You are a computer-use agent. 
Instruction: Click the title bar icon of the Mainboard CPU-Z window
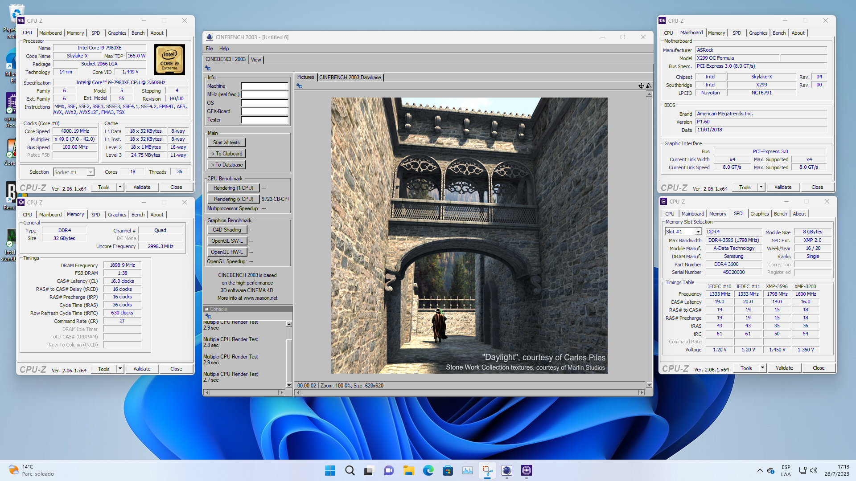pos(662,20)
